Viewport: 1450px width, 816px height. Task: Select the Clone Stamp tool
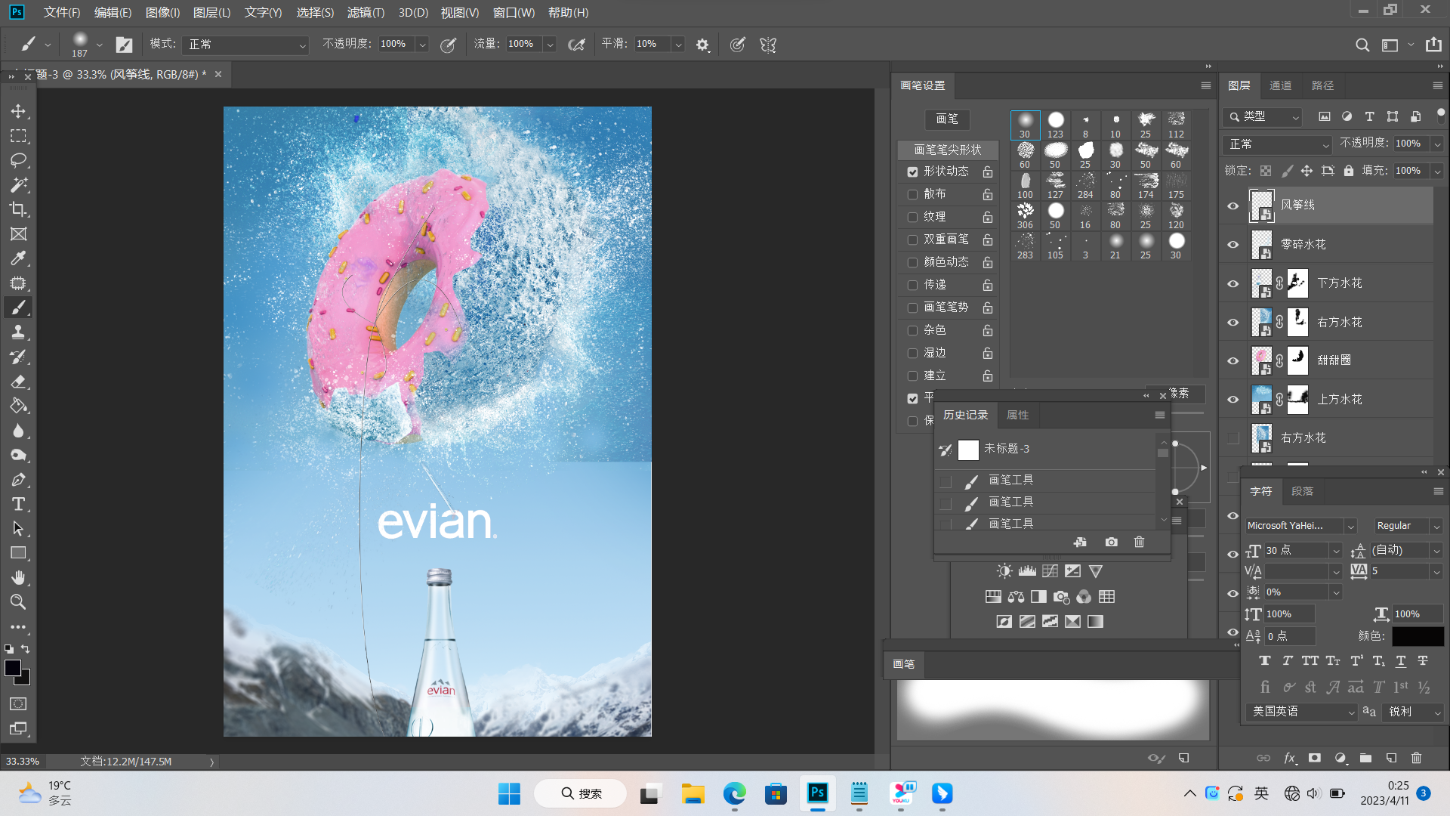[x=18, y=332]
